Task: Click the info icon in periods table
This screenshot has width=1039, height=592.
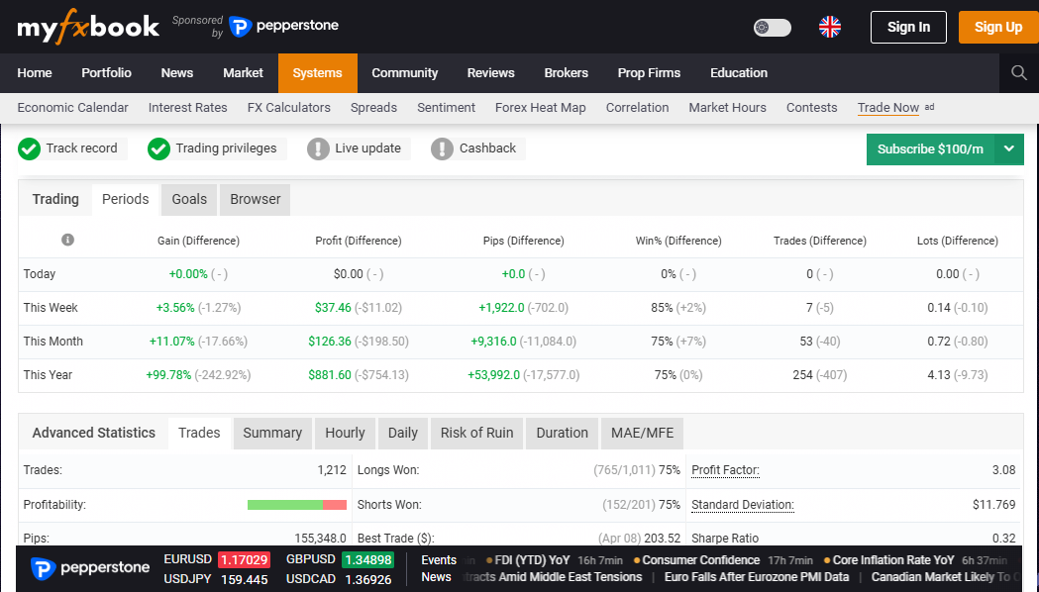Action: [x=67, y=240]
